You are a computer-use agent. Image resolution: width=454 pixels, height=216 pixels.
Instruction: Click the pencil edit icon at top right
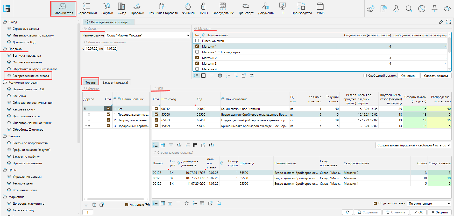[x=441, y=22]
